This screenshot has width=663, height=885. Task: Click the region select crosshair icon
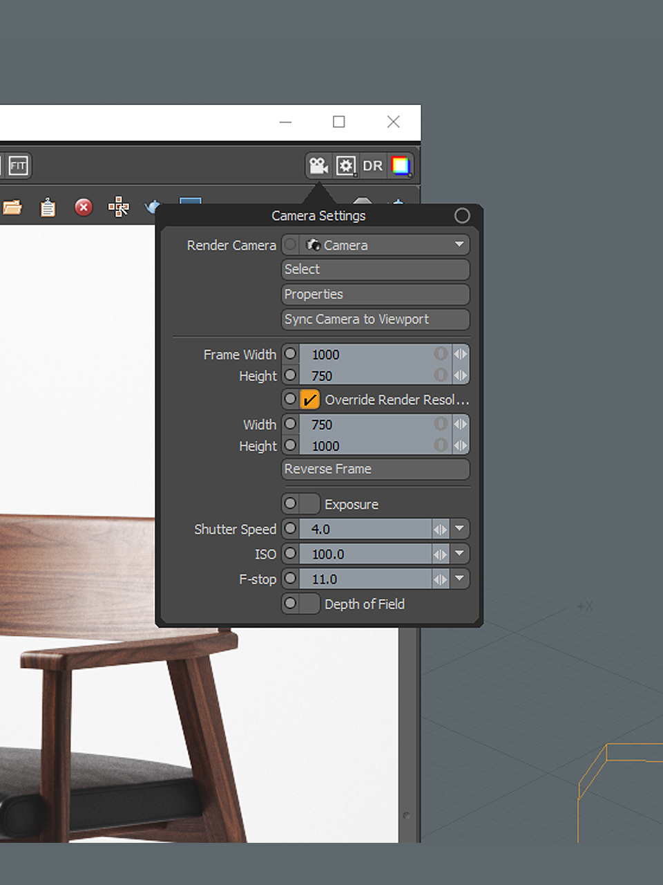click(x=119, y=207)
